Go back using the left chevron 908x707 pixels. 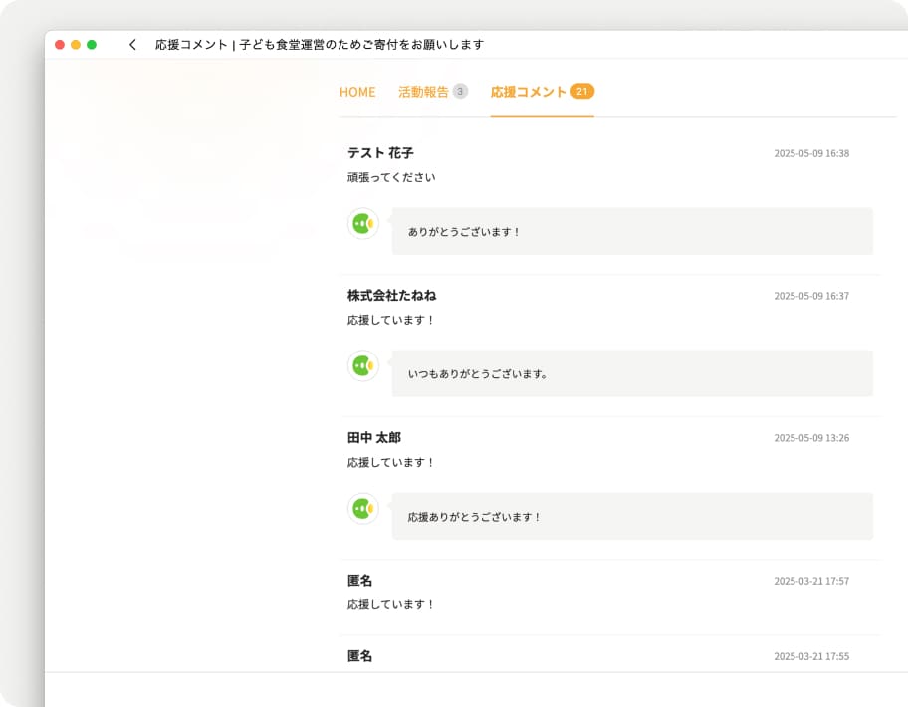[x=132, y=45]
